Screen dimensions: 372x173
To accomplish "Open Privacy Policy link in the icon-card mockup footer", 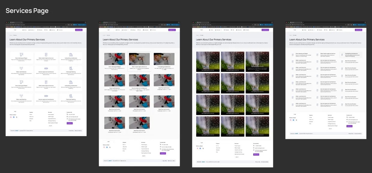I will pos(71,131).
